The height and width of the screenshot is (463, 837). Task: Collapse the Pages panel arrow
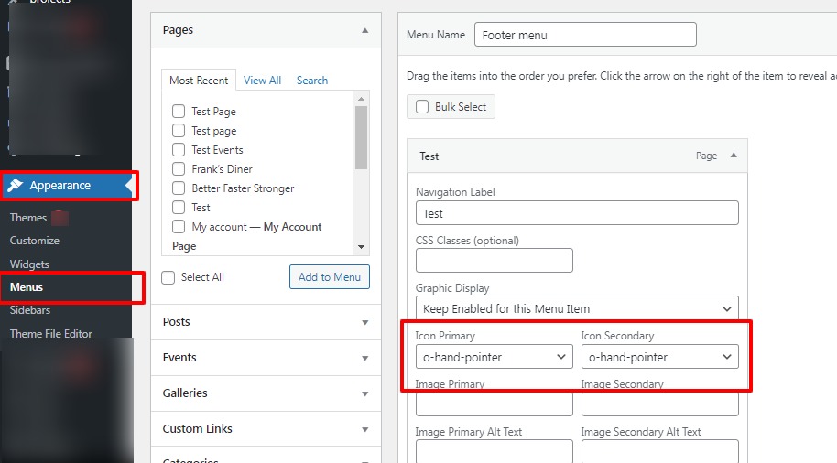pos(365,30)
